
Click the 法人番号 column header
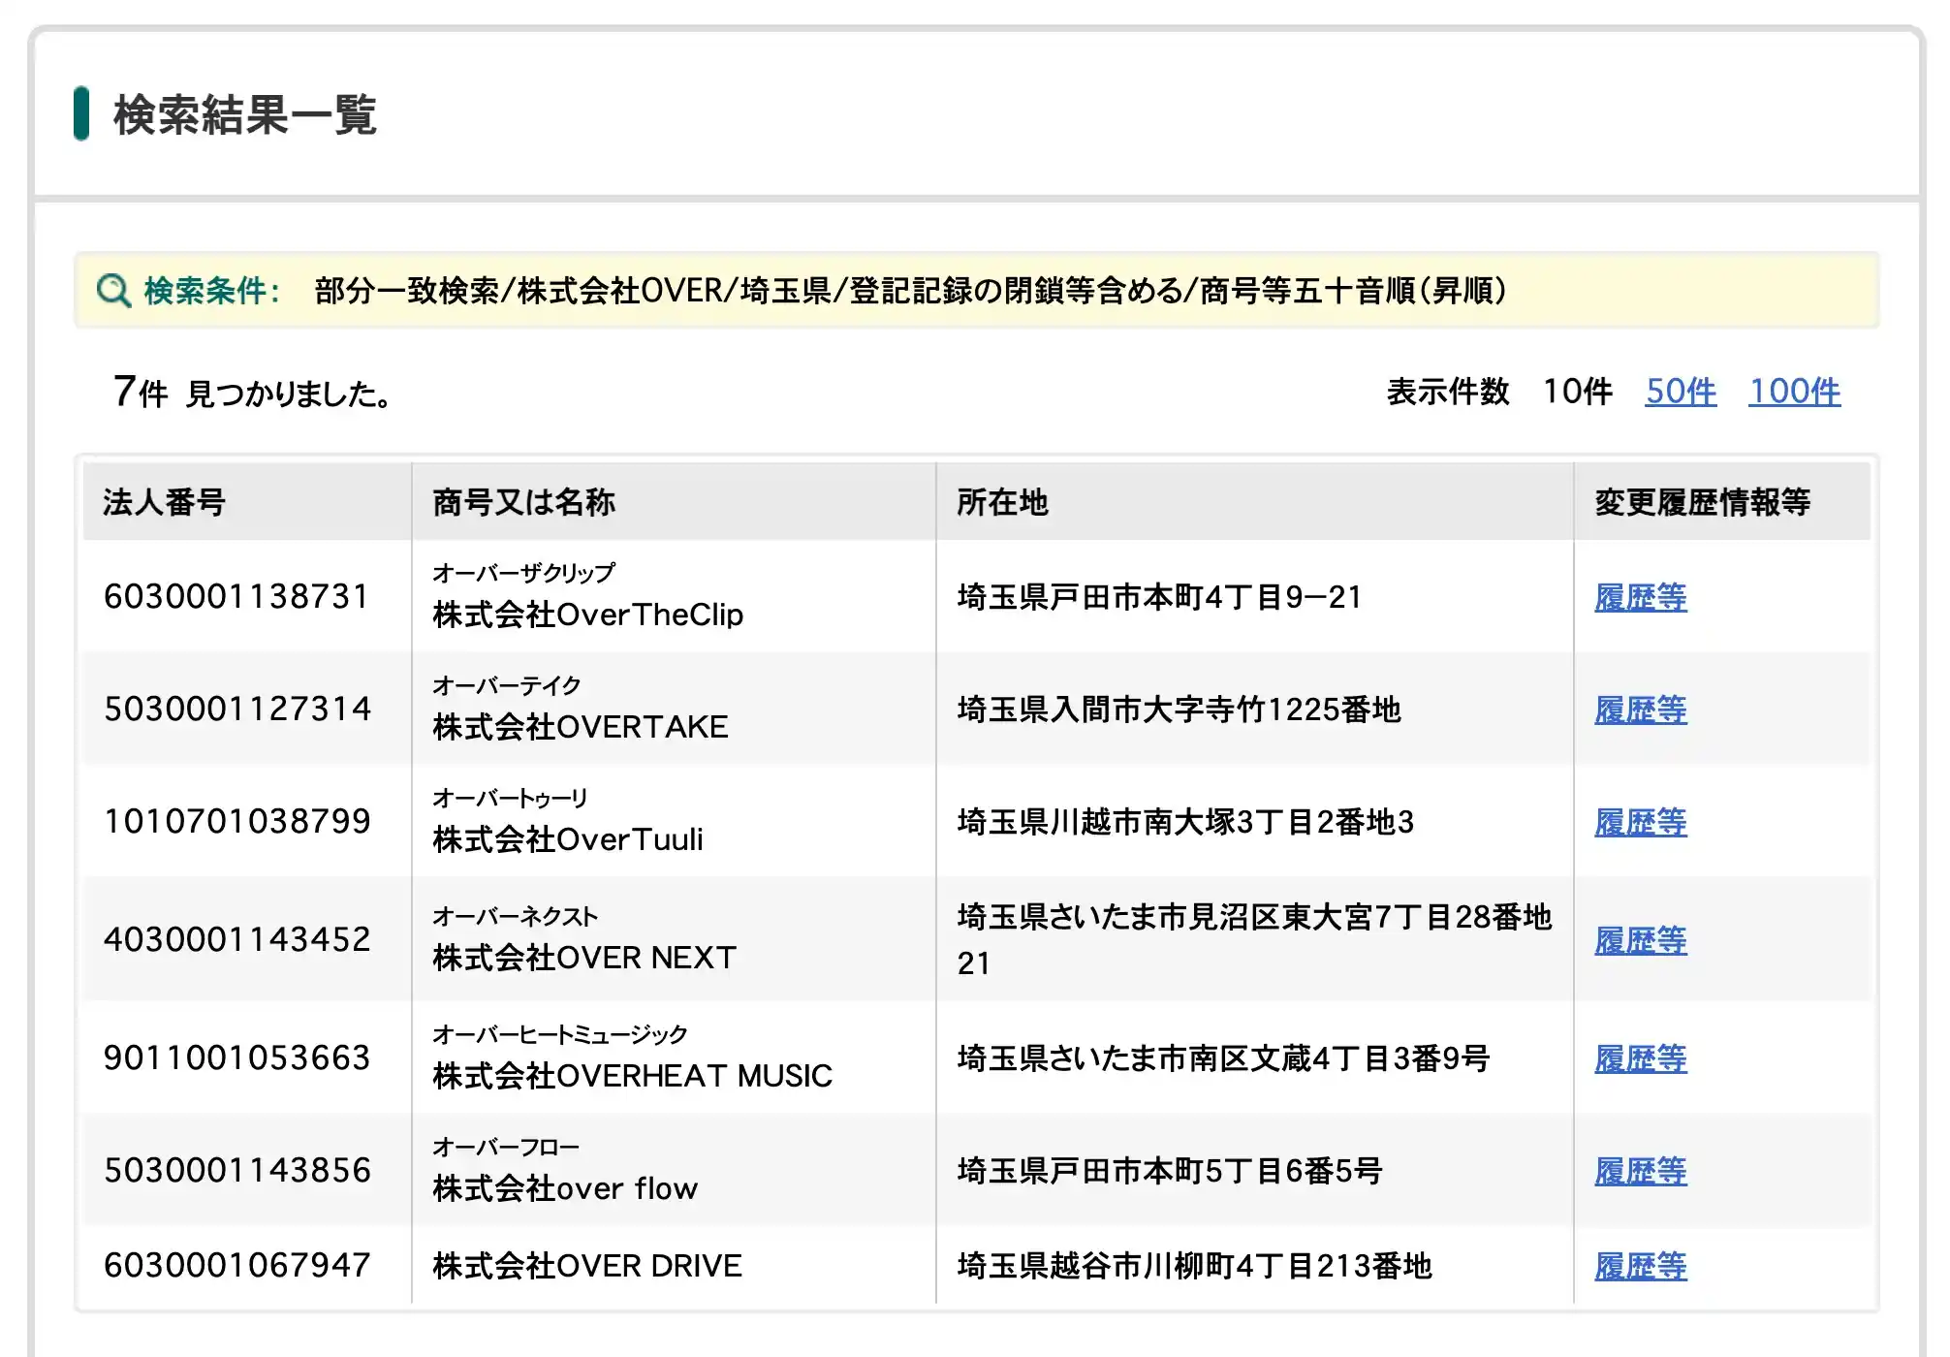tap(164, 502)
